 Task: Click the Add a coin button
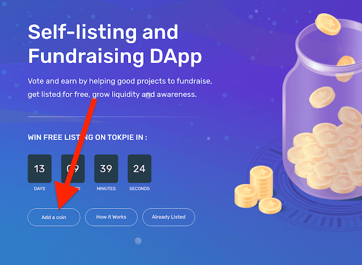pos(54,218)
